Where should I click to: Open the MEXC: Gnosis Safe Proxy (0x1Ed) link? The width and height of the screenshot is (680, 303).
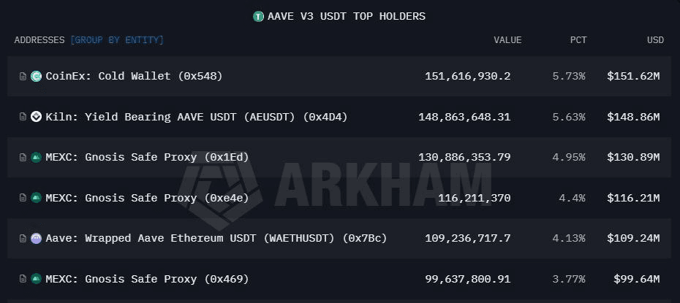point(147,157)
